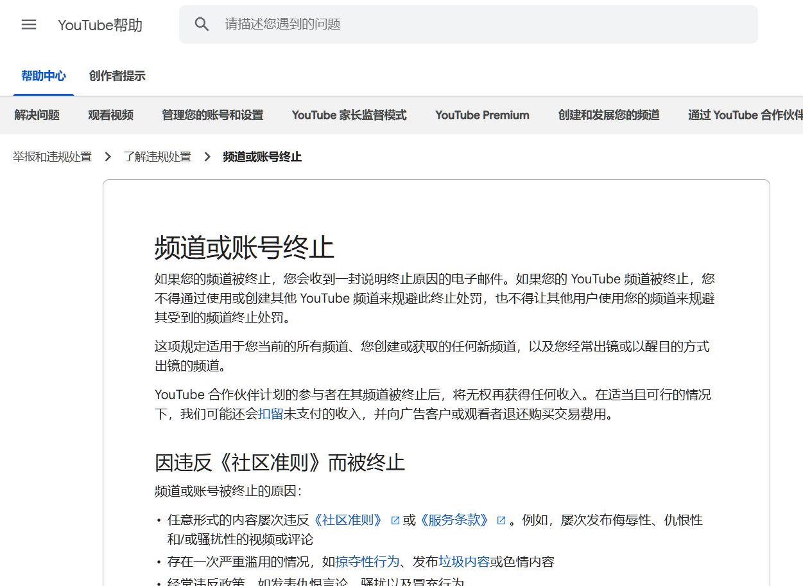Click breadcrumb chevron after 了解违规处置
This screenshot has width=803, height=586.
coord(207,157)
